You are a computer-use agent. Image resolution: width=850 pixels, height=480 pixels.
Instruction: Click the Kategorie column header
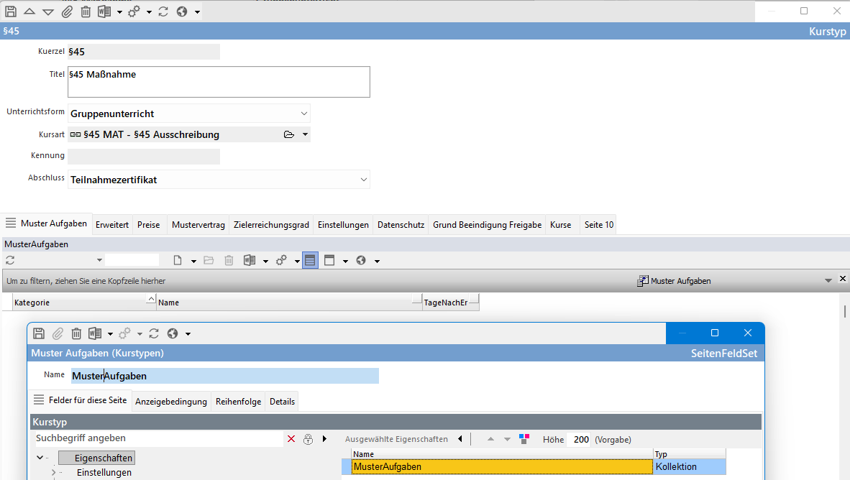click(79, 303)
